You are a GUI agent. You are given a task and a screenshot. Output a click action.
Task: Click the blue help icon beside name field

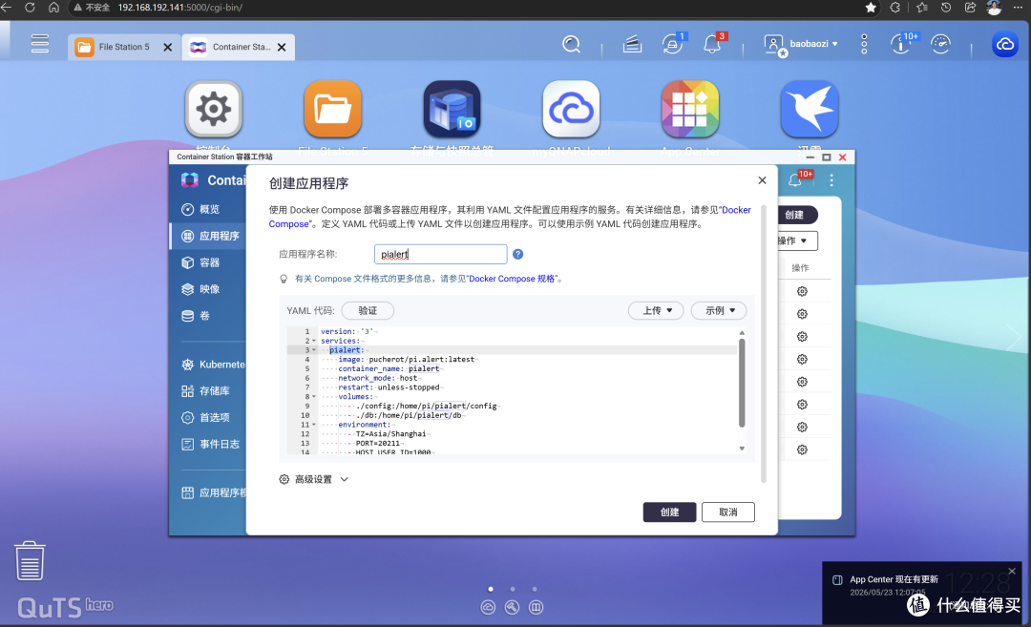(x=518, y=255)
